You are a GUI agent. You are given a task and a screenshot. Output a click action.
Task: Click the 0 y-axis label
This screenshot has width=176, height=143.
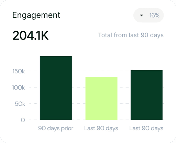[23, 120]
